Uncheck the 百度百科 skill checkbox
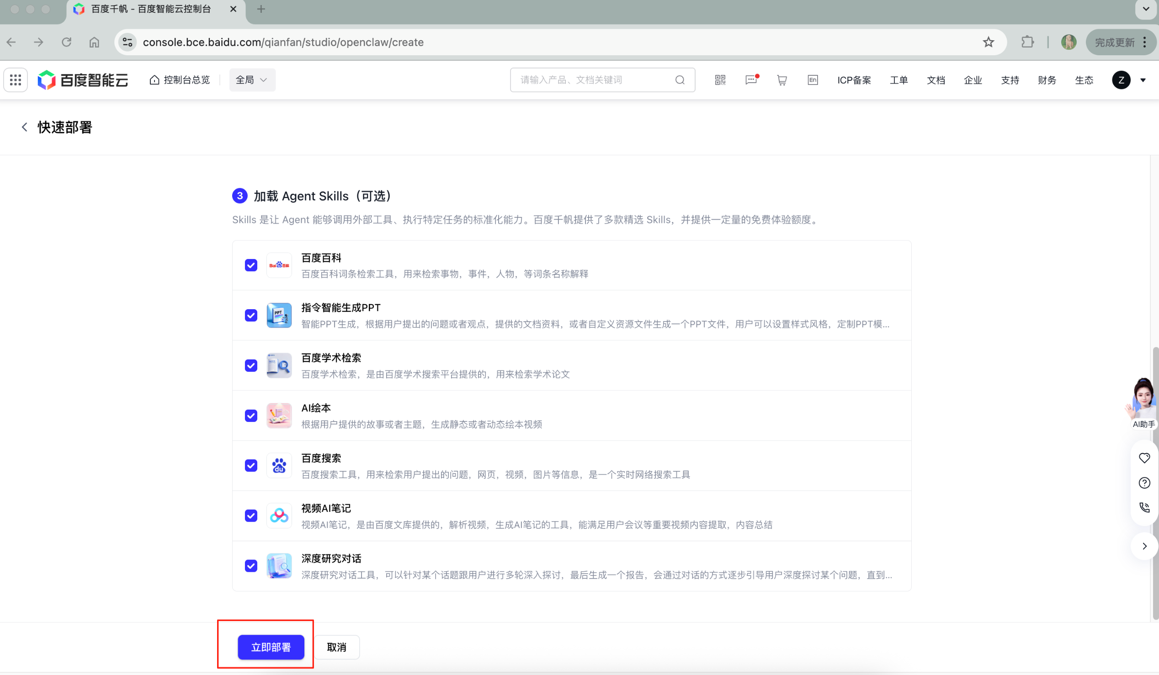 click(x=251, y=265)
